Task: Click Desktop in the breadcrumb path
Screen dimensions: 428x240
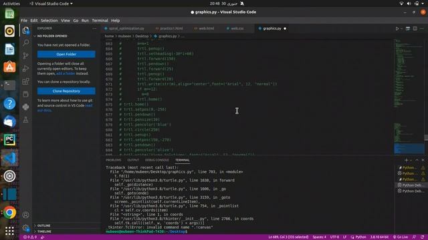Action: pyautogui.click(x=142, y=36)
